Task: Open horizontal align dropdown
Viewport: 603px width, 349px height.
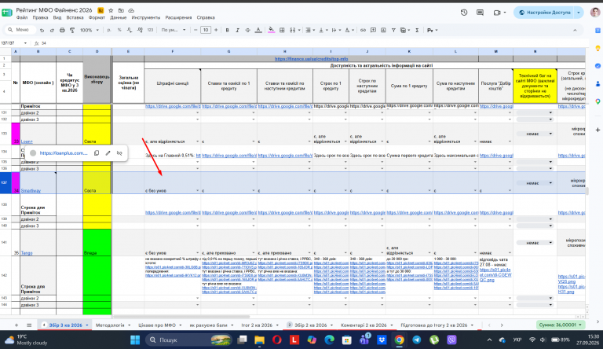Action: click(x=309, y=30)
